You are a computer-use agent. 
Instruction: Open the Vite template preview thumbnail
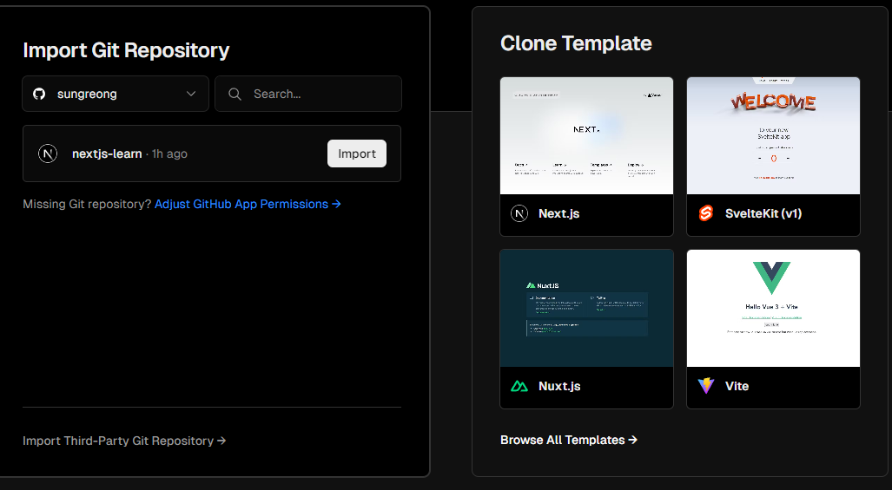(773, 308)
